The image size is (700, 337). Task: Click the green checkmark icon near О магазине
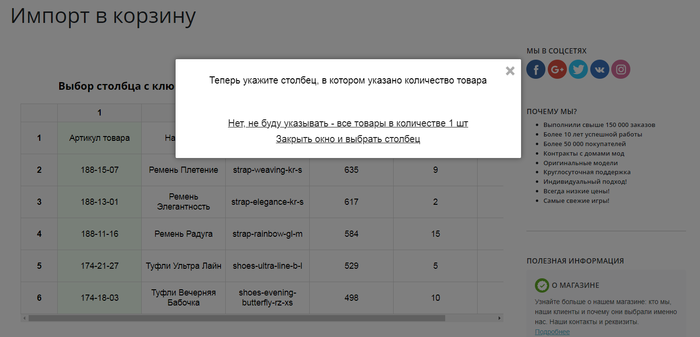(542, 285)
